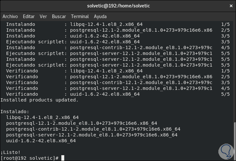Click the [root@192 solvetic]# prompt text
Viewport: 236px width, 161px height.
pos(29,158)
